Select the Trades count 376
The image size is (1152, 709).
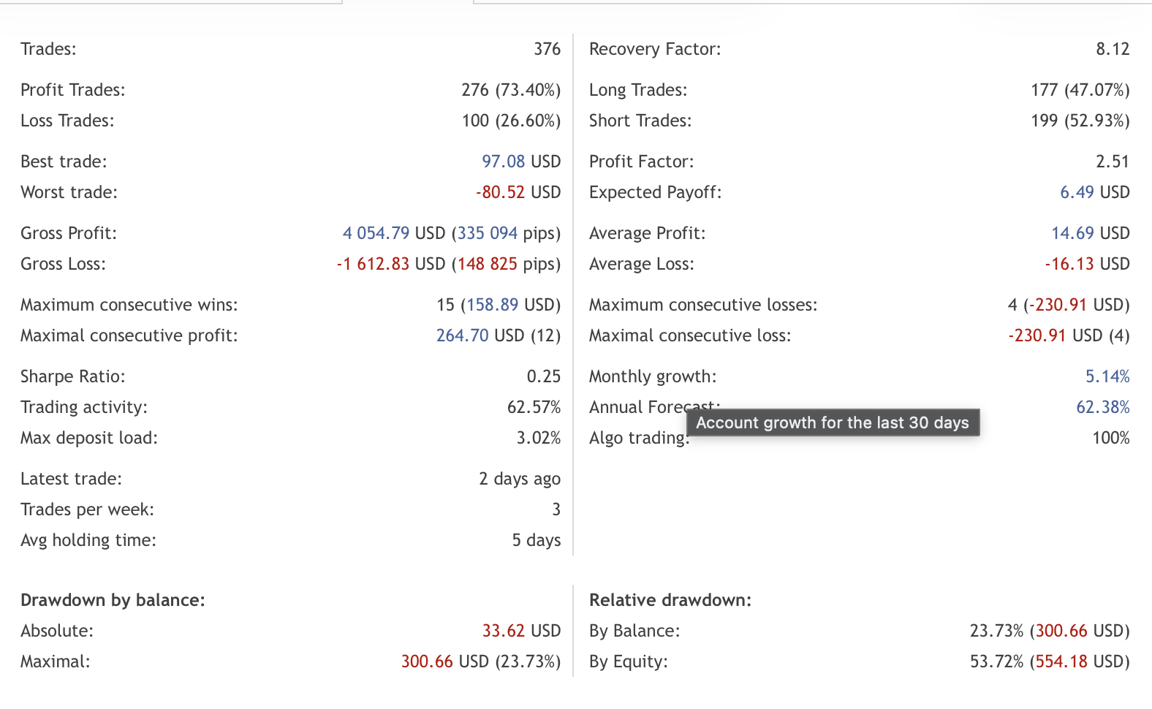point(547,48)
